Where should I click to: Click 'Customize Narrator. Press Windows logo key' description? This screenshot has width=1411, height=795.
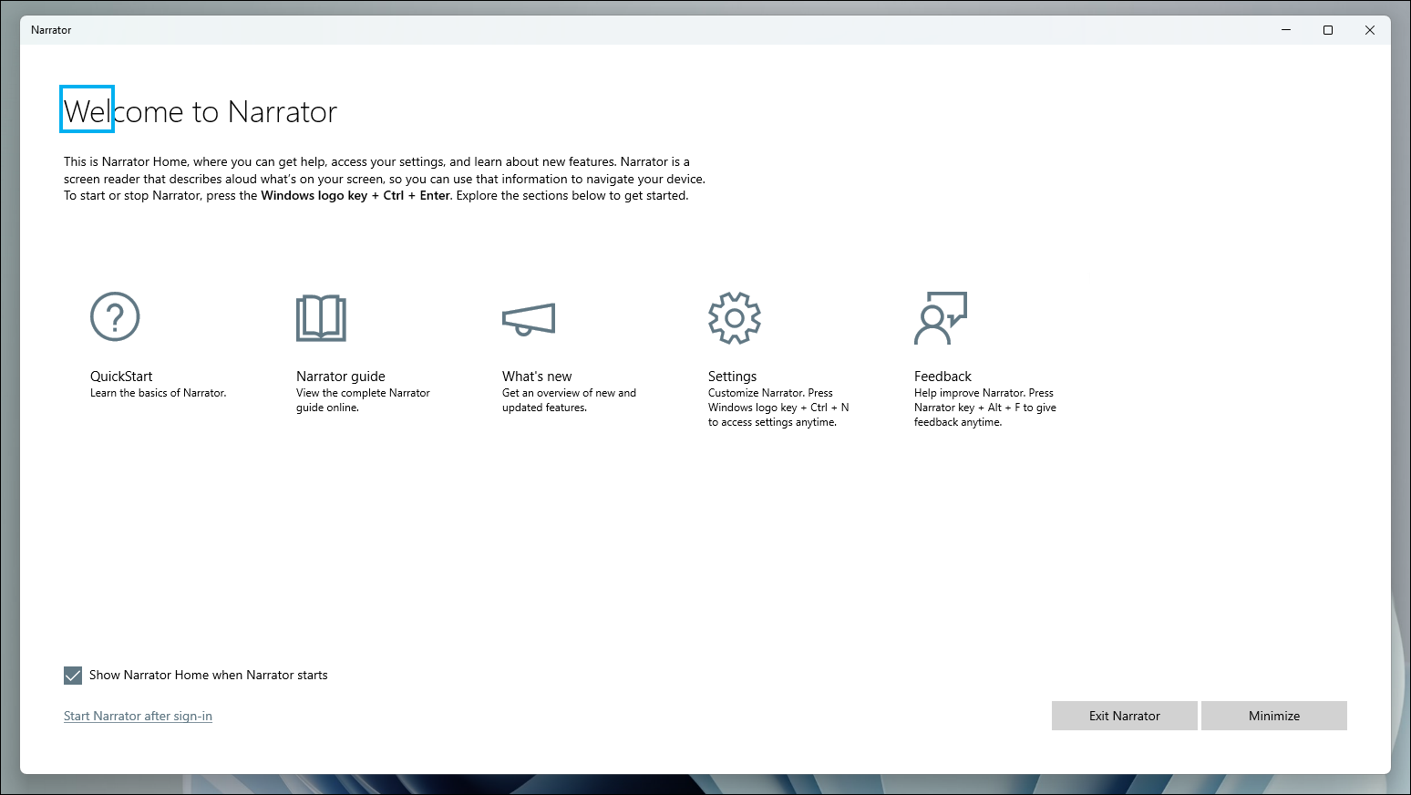click(x=778, y=408)
